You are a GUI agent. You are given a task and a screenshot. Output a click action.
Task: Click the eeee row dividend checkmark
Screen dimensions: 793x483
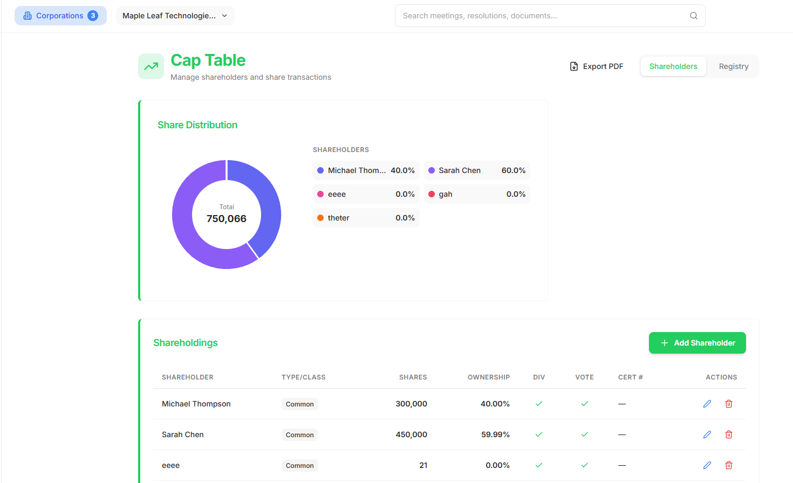[x=538, y=465]
